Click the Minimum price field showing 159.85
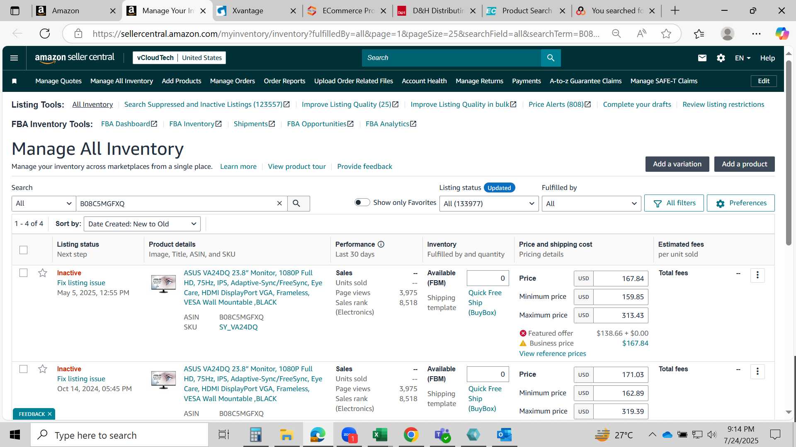The width and height of the screenshot is (796, 447). coord(621,297)
